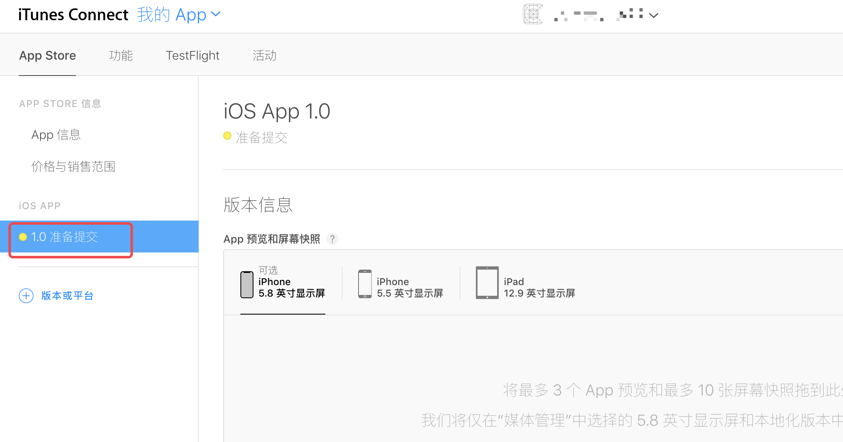Open the 我的 App dropdown chevron

click(215, 15)
